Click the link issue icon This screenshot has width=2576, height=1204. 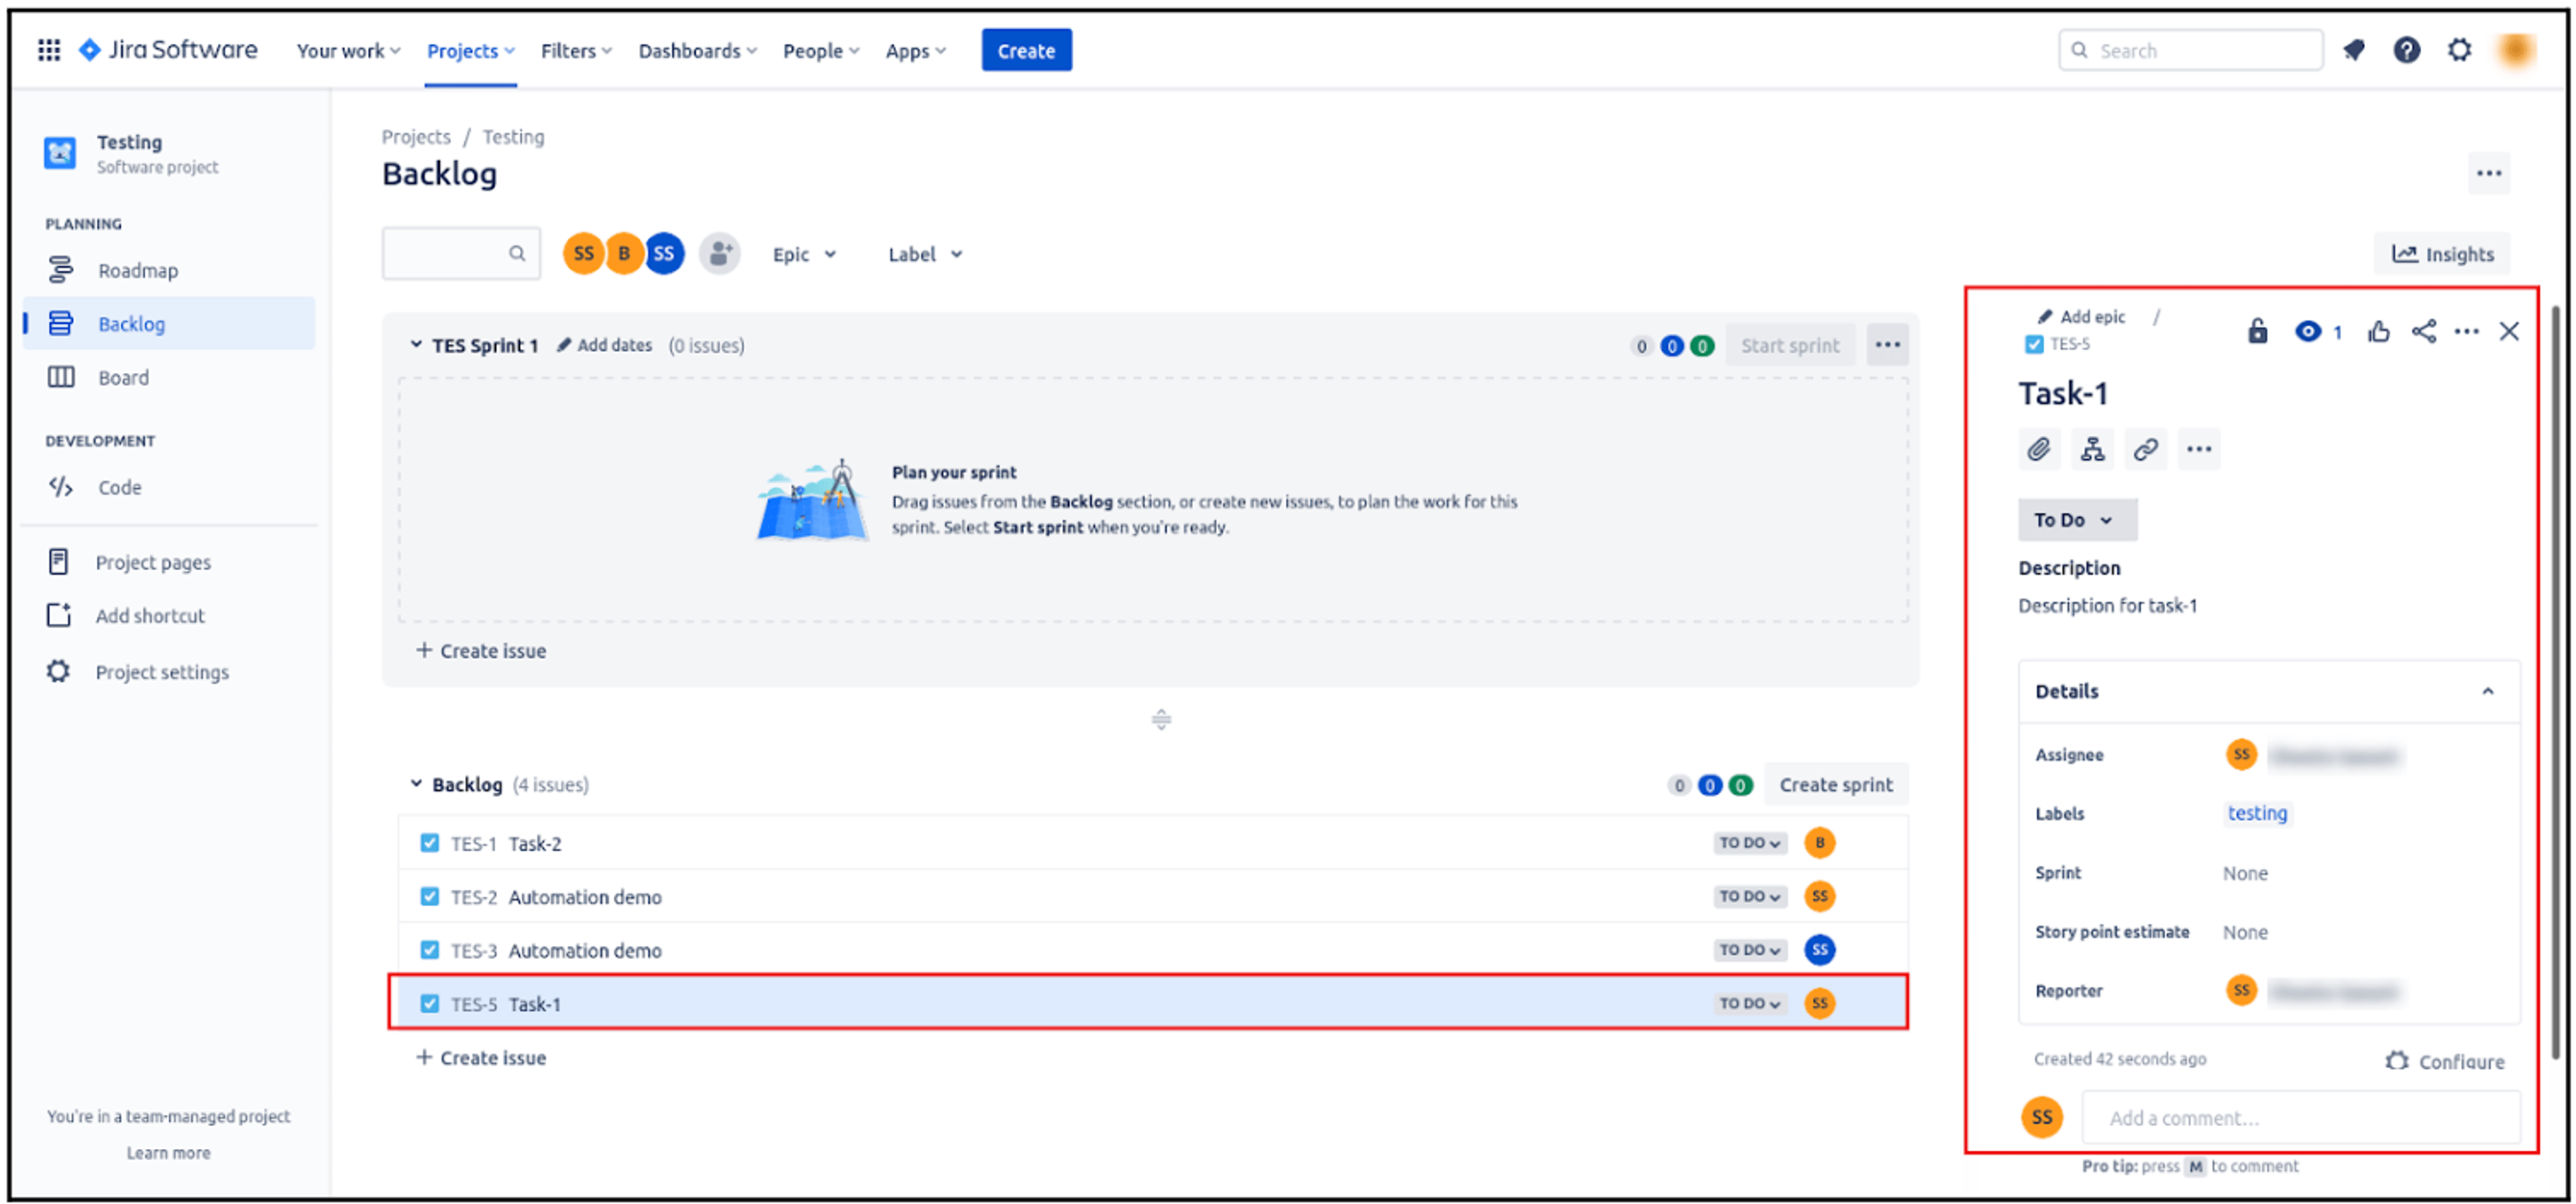pyautogui.click(x=2145, y=449)
